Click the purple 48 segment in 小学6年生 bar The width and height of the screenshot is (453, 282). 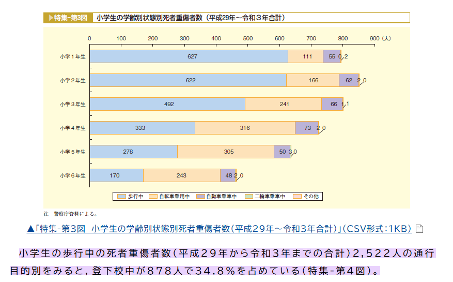(228, 175)
